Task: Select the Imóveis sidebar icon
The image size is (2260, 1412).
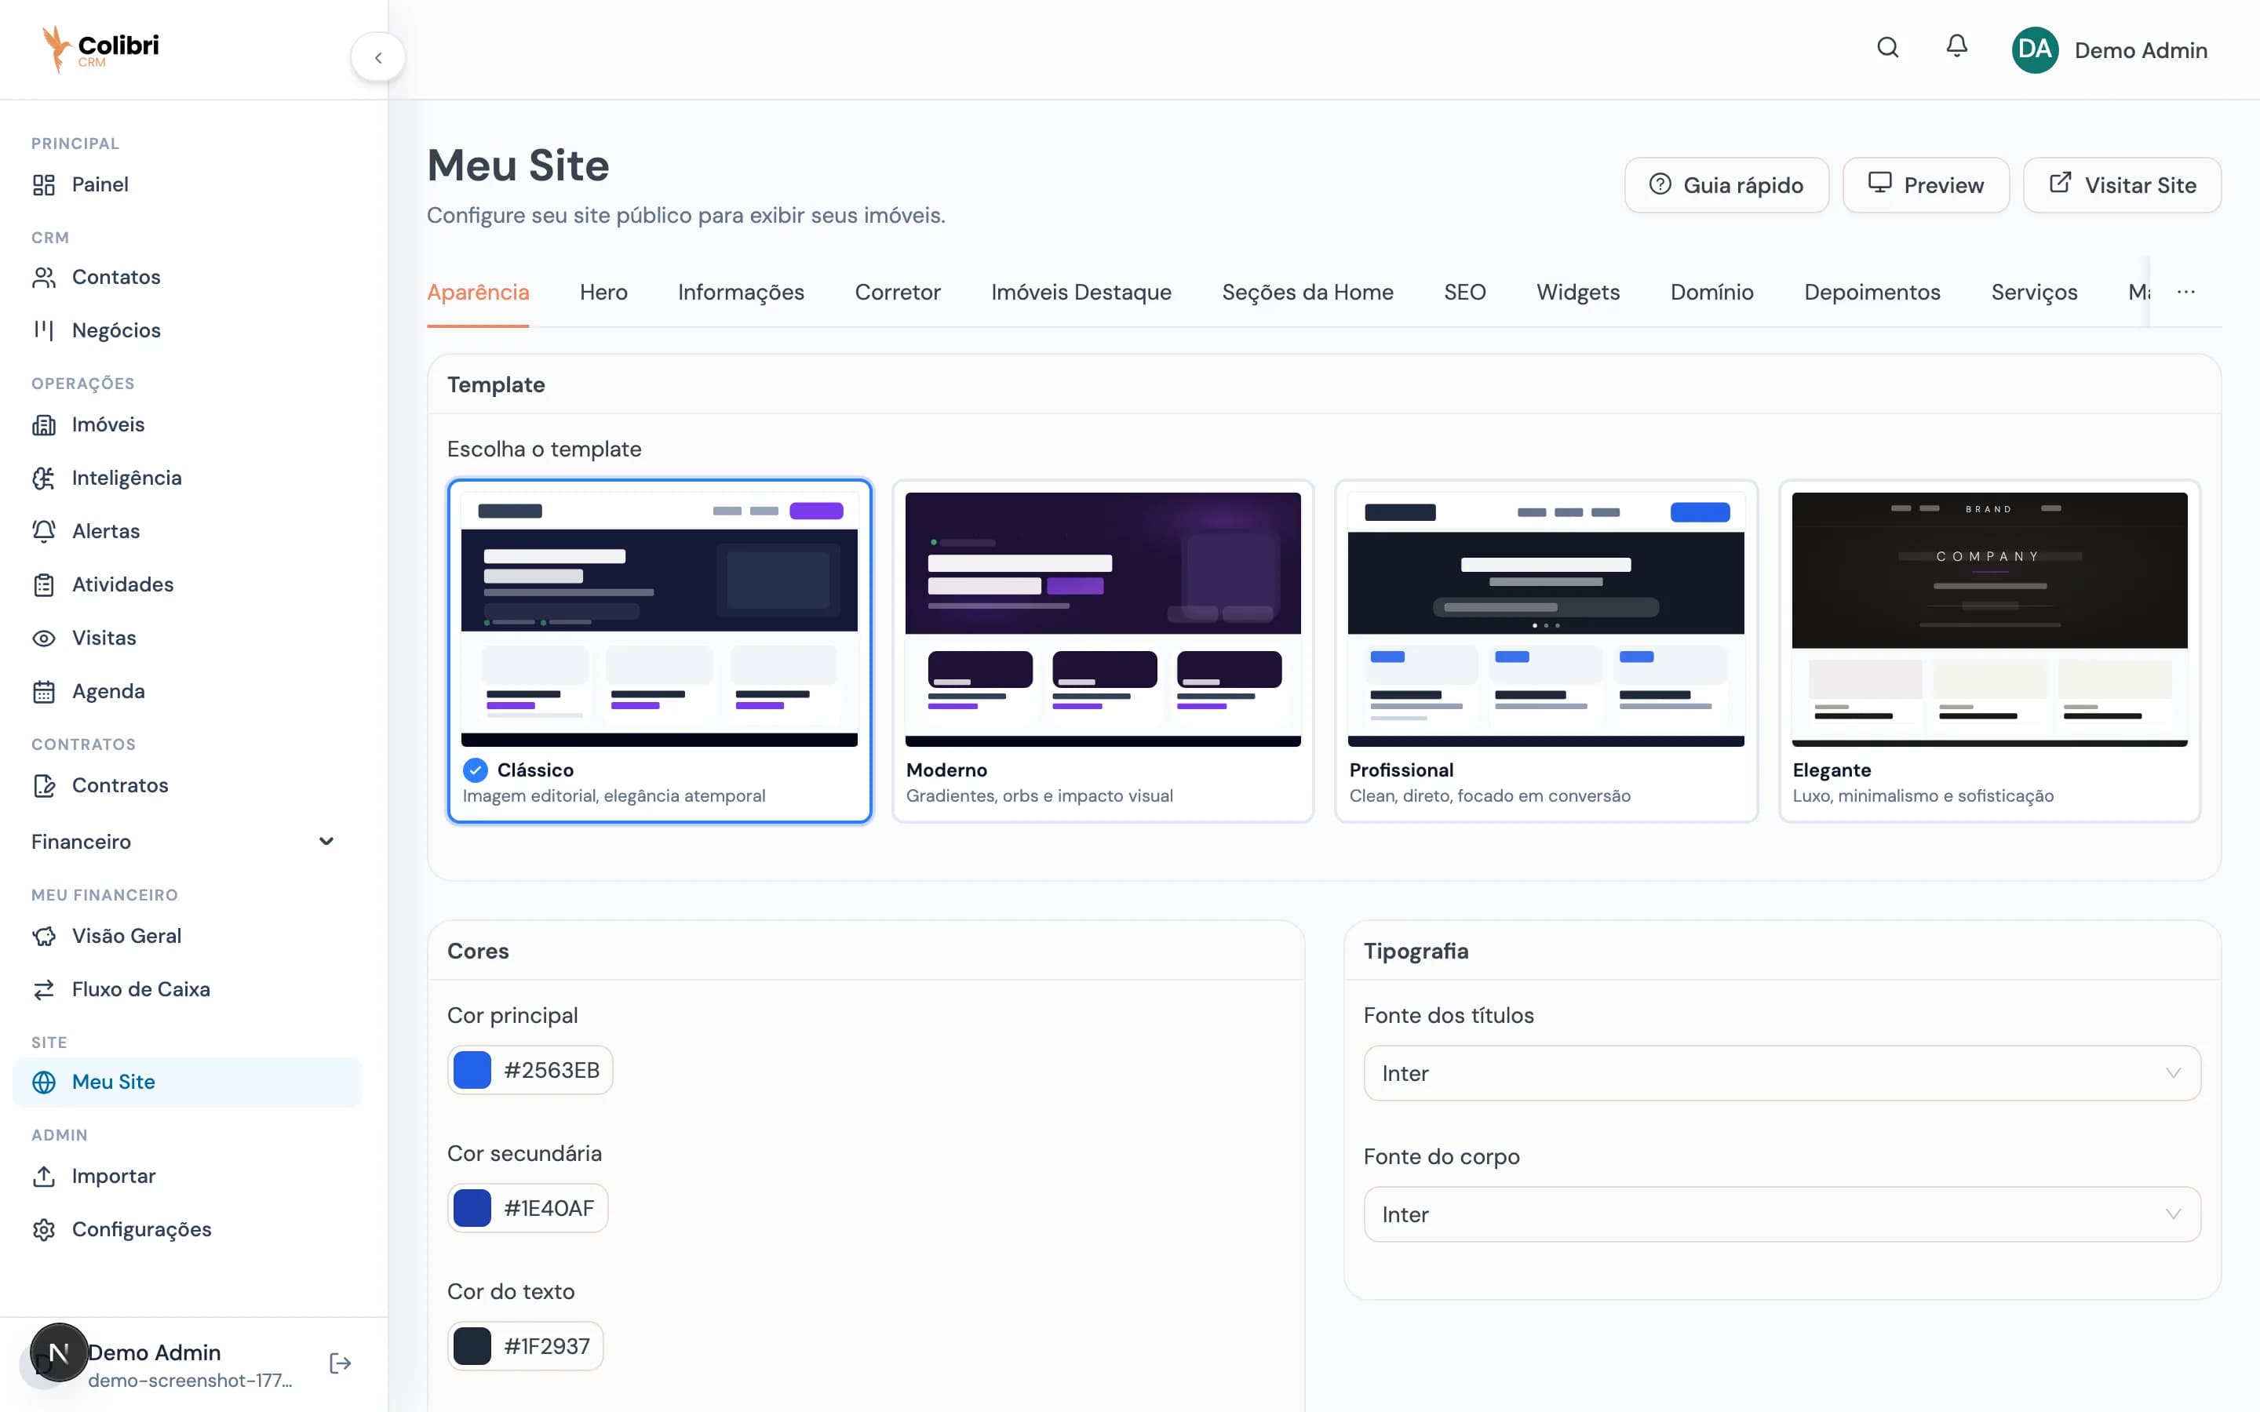Action: click(x=45, y=424)
